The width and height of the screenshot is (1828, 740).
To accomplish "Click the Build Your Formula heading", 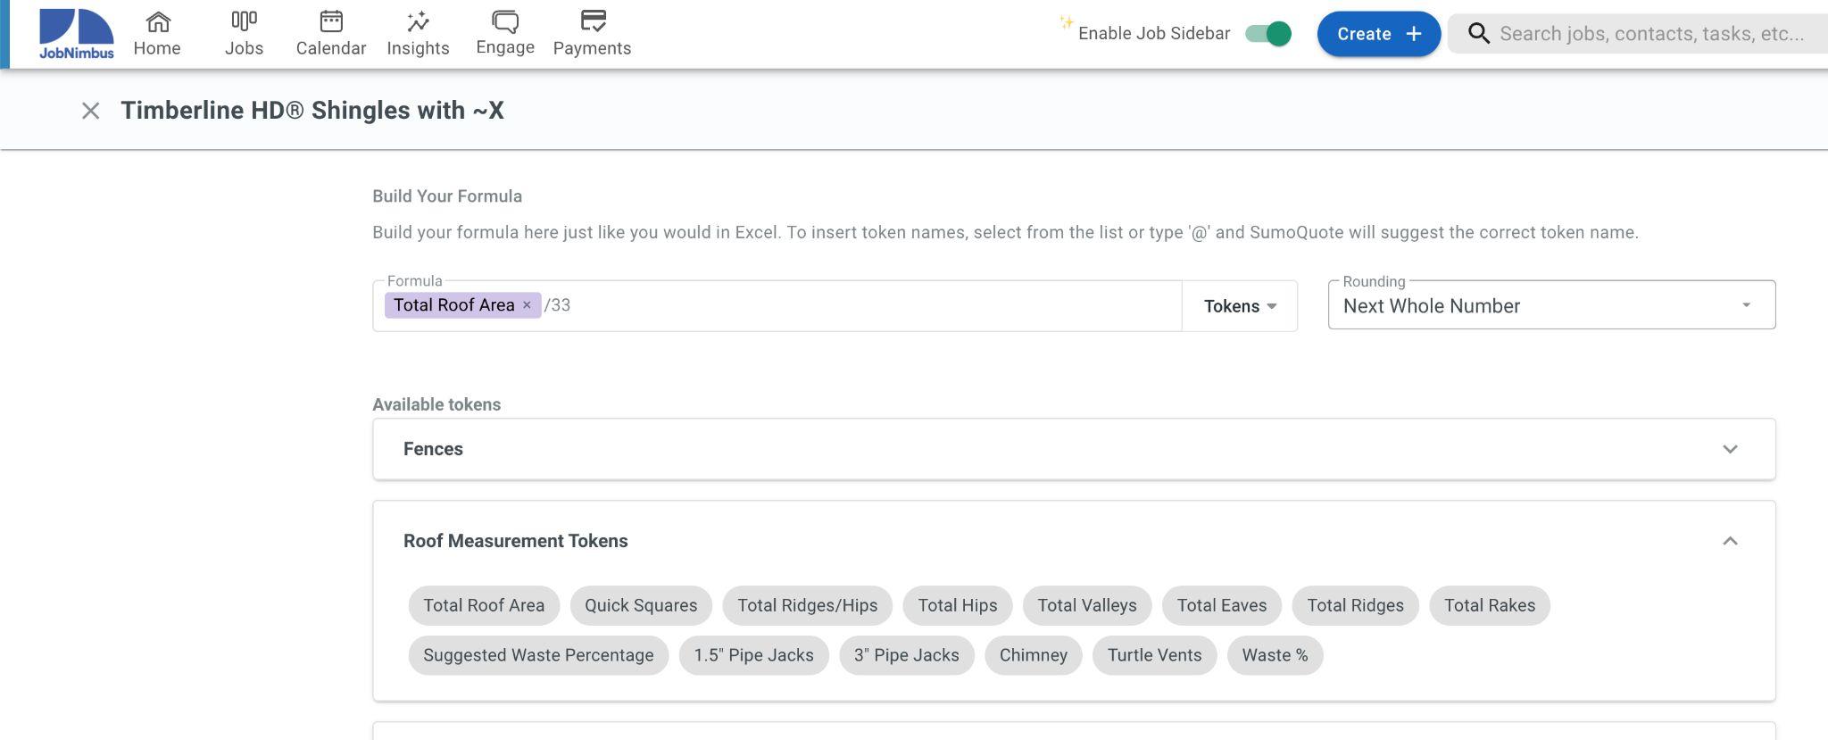I will 447,196.
